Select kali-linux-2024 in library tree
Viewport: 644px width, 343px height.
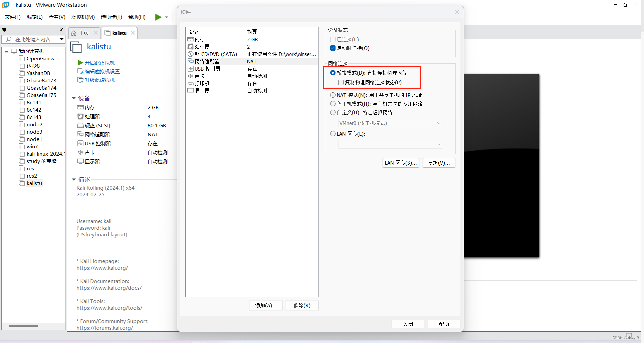(x=45, y=154)
